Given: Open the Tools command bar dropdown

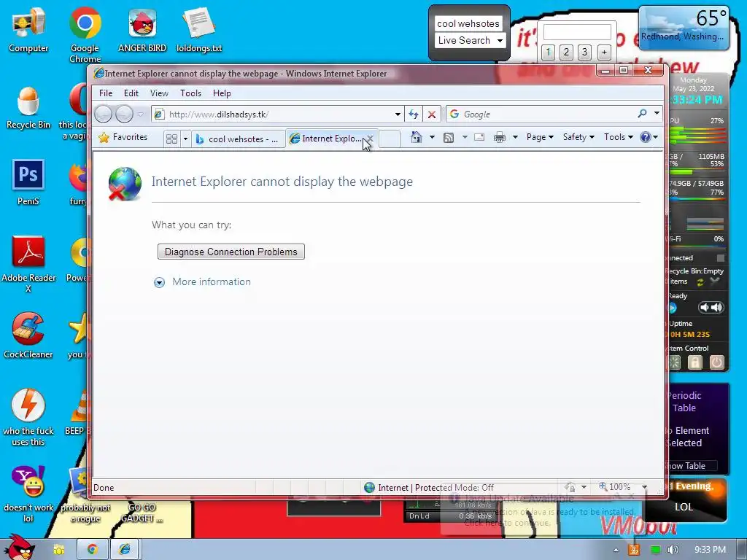Looking at the screenshot, I should 619,137.
